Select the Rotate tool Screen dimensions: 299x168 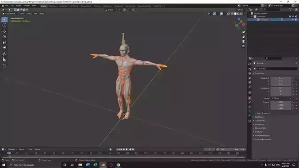pyautogui.click(x=4, y=37)
